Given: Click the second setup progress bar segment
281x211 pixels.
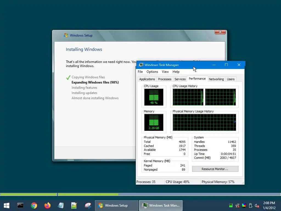Looking at the screenshot, I should (x=169, y=194).
